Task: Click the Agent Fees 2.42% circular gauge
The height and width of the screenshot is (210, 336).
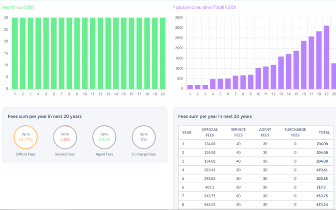Action: (x=104, y=137)
